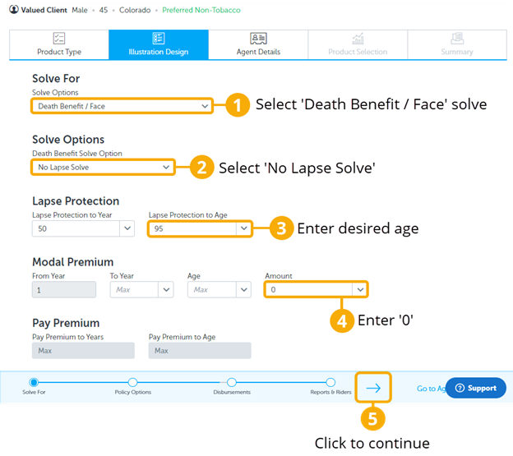Open the Product Selection tab

[358, 45]
